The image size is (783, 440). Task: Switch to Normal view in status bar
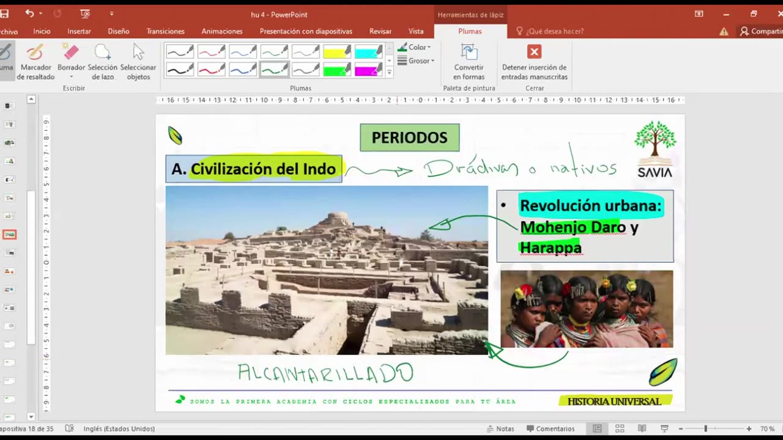[598, 428]
